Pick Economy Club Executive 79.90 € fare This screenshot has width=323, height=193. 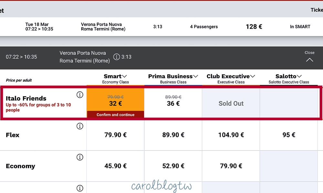[231, 166]
